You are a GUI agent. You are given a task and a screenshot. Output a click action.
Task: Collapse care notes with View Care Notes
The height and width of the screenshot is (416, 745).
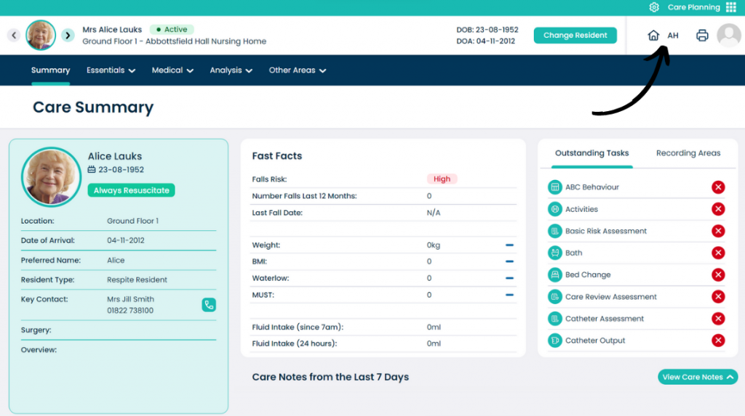pos(698,377)
